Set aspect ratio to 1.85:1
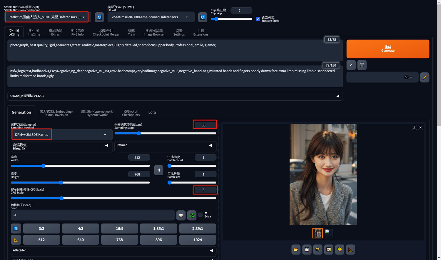The height and width of the screenshot is (260, 441). click(x=158, y=228)
